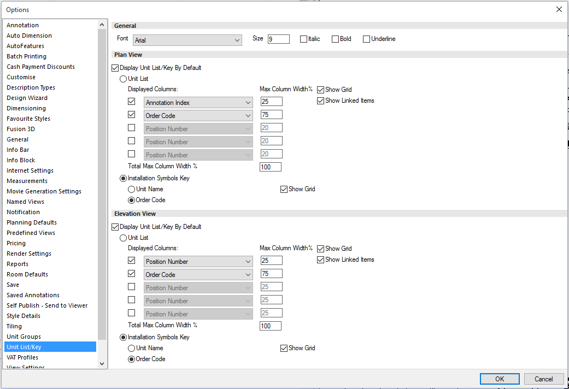Open Elevation View Position Number column dropdown
569x389 pixels.
pyautogui.click(x=198, y=262)
